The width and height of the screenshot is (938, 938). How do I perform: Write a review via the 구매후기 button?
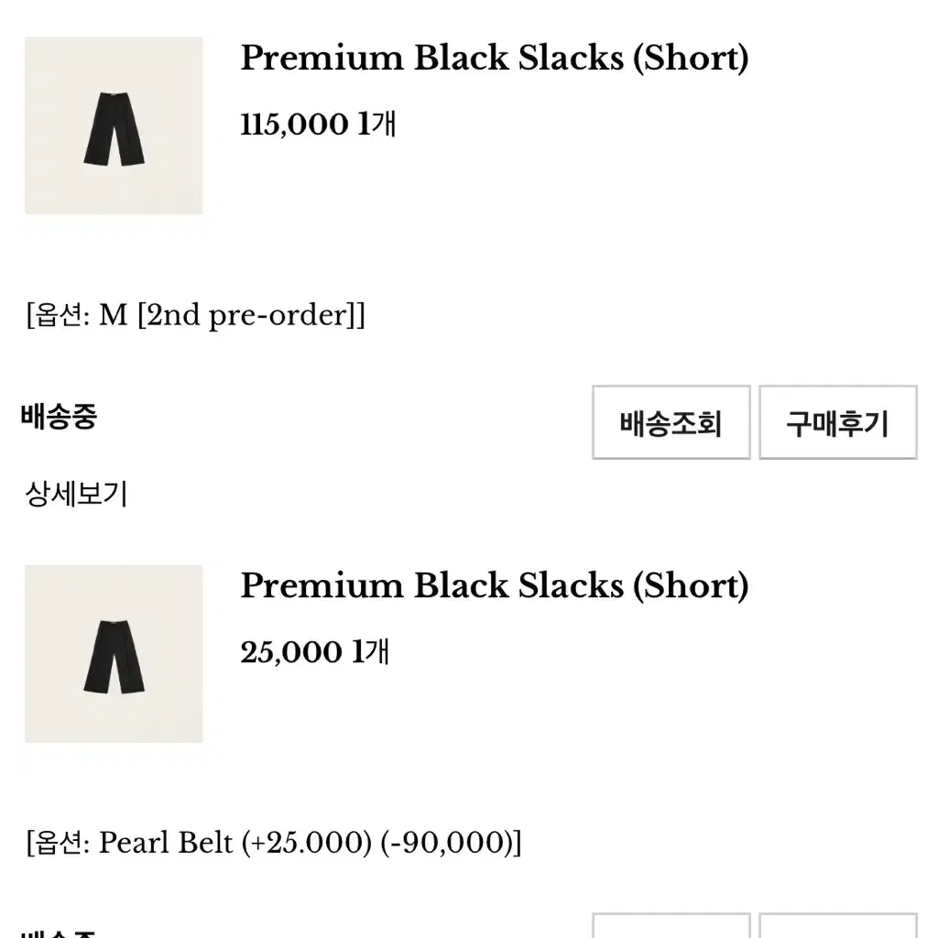tap(838, 422)
